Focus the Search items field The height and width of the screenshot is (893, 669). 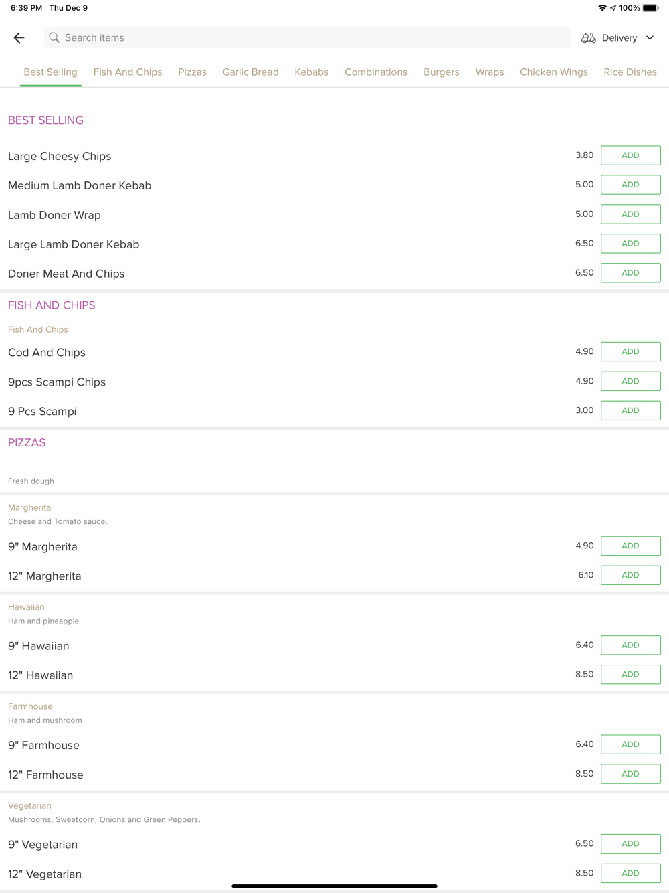pos(308,38)
